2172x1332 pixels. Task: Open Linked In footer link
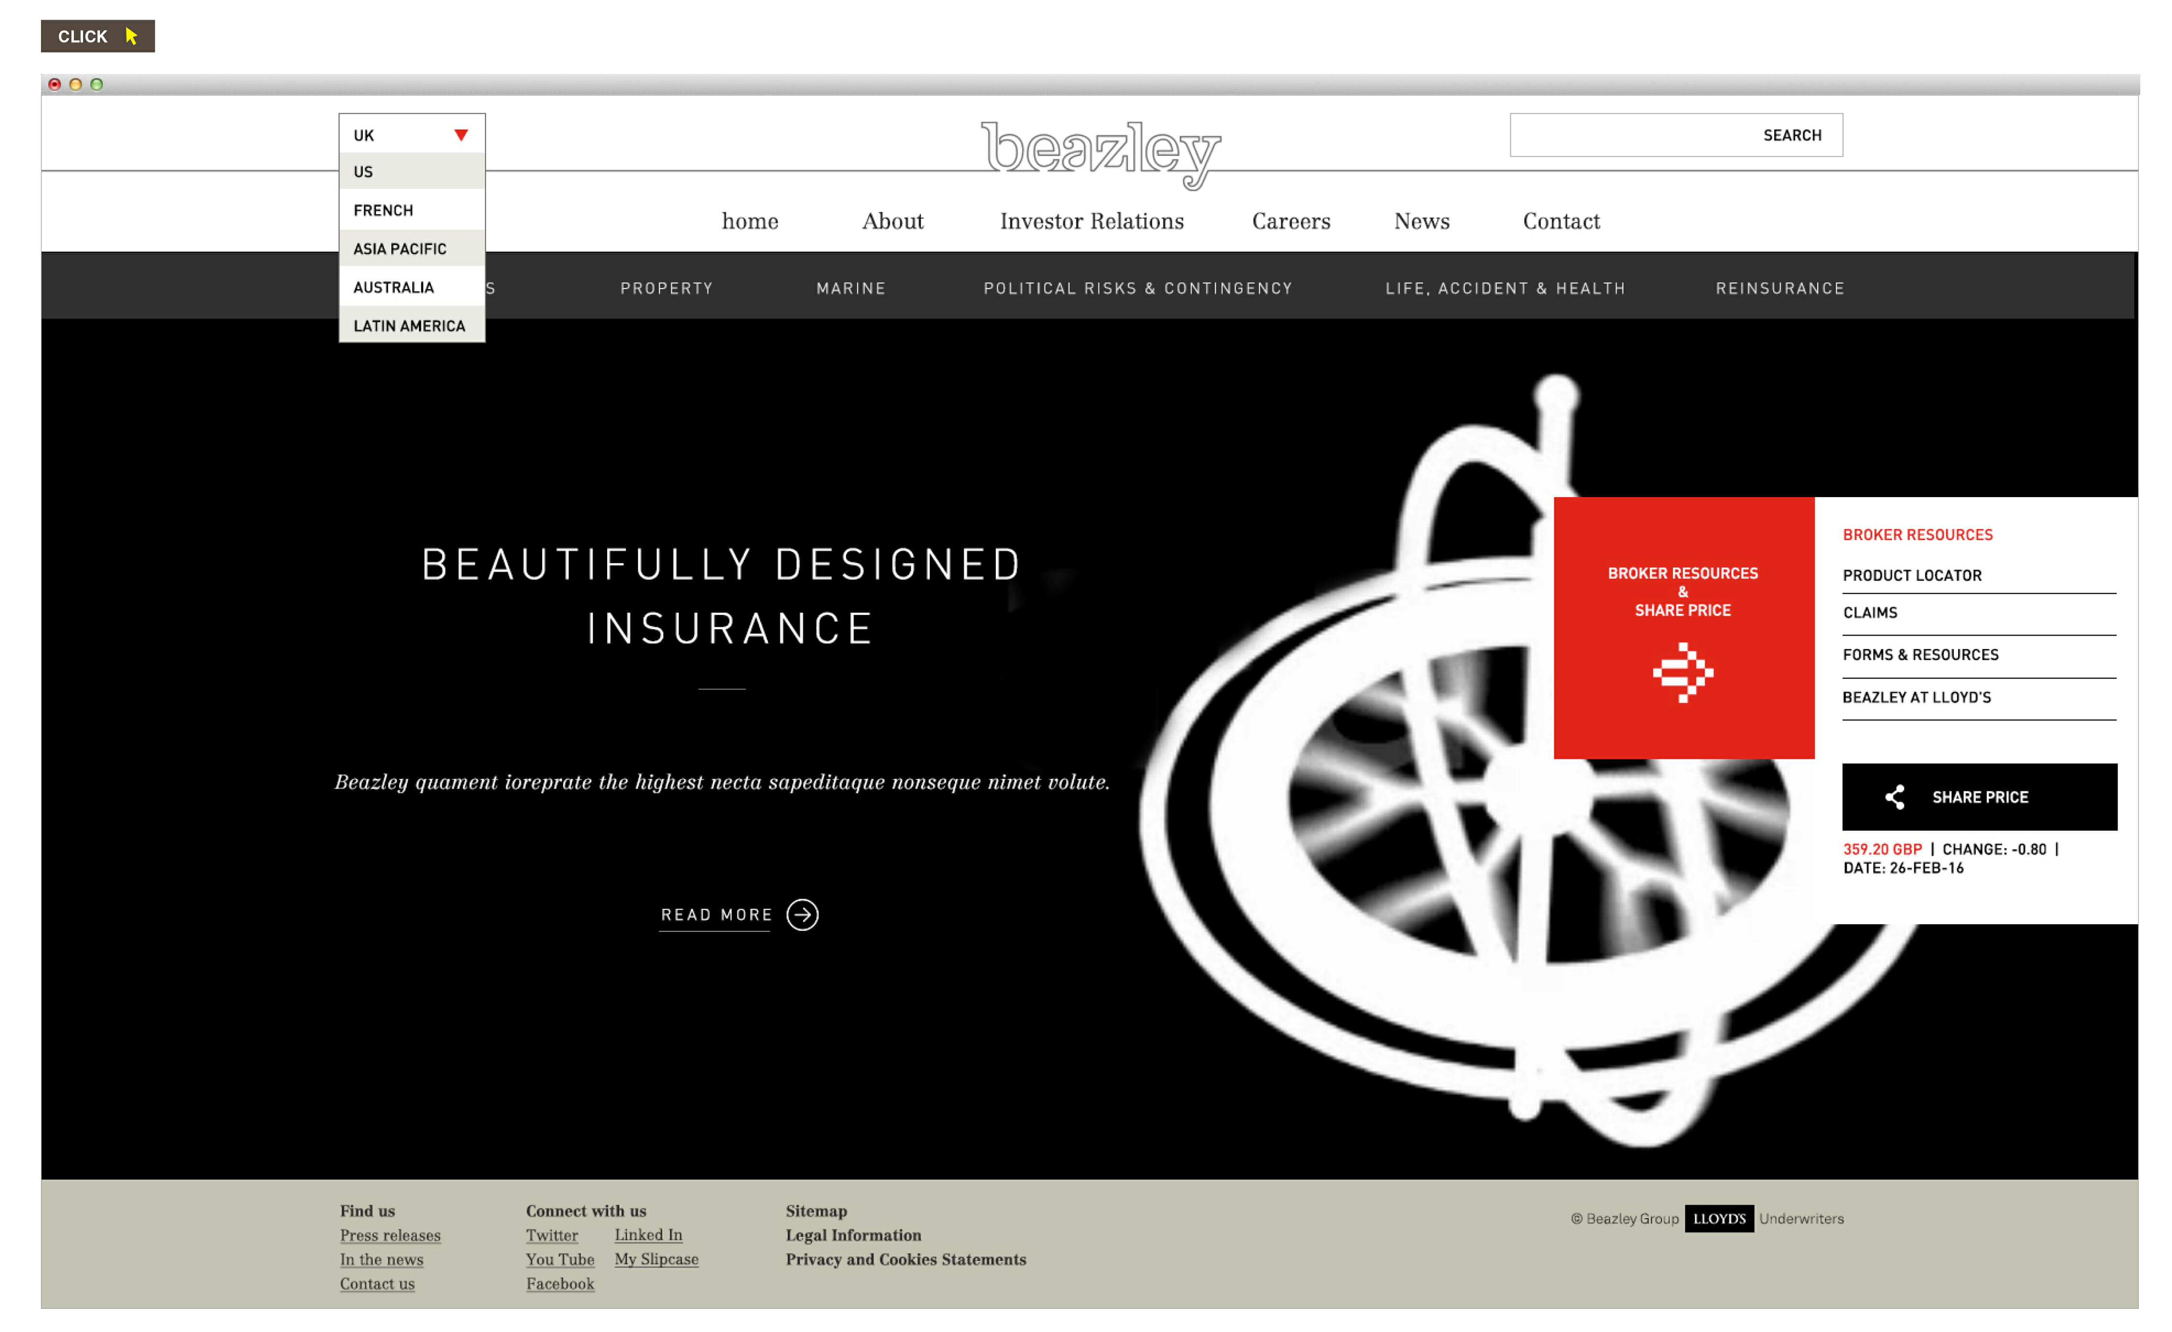(648, 1235)
